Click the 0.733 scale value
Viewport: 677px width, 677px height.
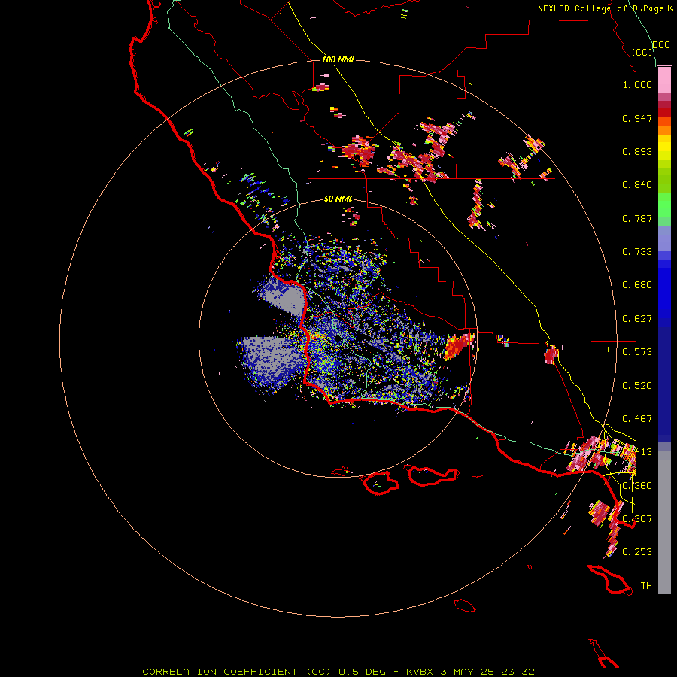click(637, 252)
